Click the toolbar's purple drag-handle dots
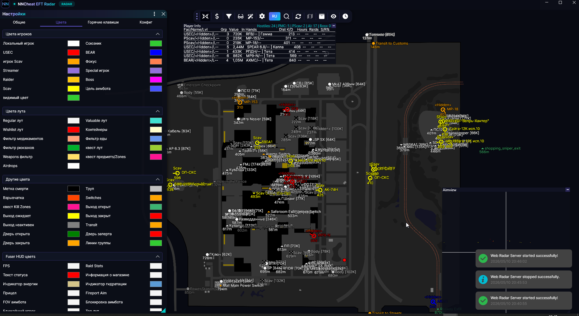Screen dimensions: 579x316 197,16
